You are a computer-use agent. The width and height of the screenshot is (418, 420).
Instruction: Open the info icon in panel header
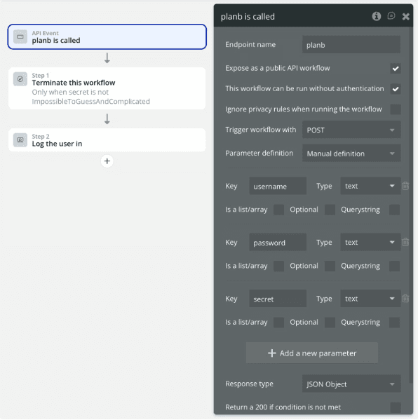(x=376, y=16)
